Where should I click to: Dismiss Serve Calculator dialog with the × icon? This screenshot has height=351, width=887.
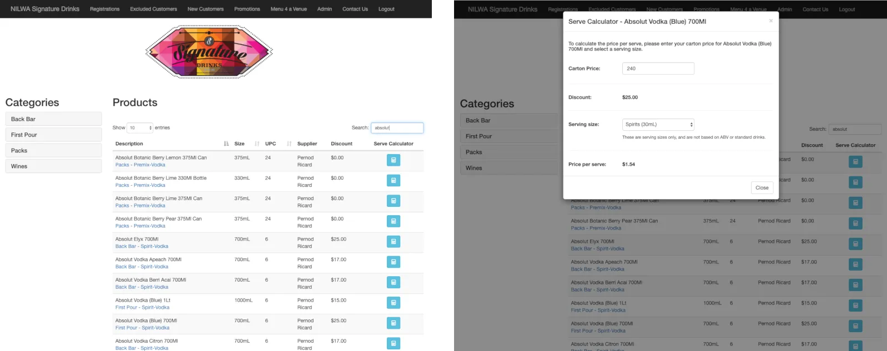pos(770,21)
